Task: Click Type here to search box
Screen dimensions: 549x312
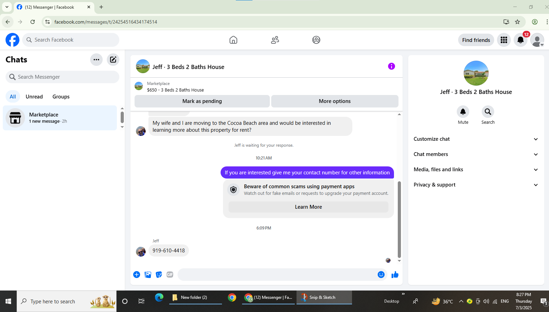Action: point(67,301)
